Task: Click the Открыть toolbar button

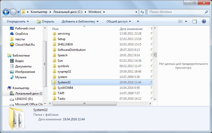Action: [46, 21]
